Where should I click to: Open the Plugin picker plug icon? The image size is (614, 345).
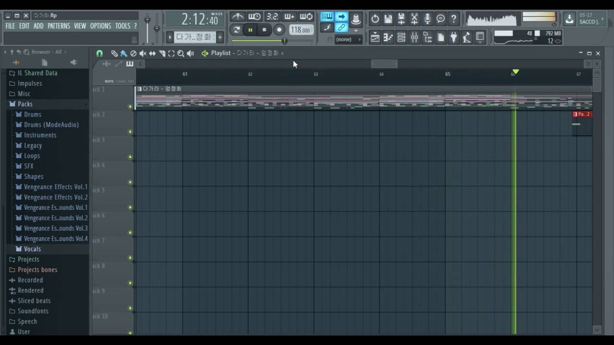tap(453, 37)
